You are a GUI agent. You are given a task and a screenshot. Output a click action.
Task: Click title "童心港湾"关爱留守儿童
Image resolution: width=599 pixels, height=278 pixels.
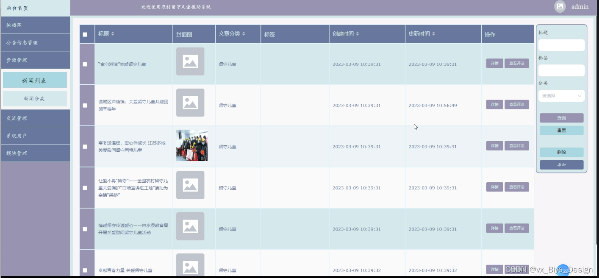(122, 64)
